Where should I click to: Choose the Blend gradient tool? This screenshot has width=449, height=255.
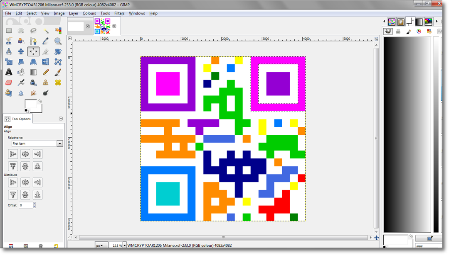tap(33, 72)
